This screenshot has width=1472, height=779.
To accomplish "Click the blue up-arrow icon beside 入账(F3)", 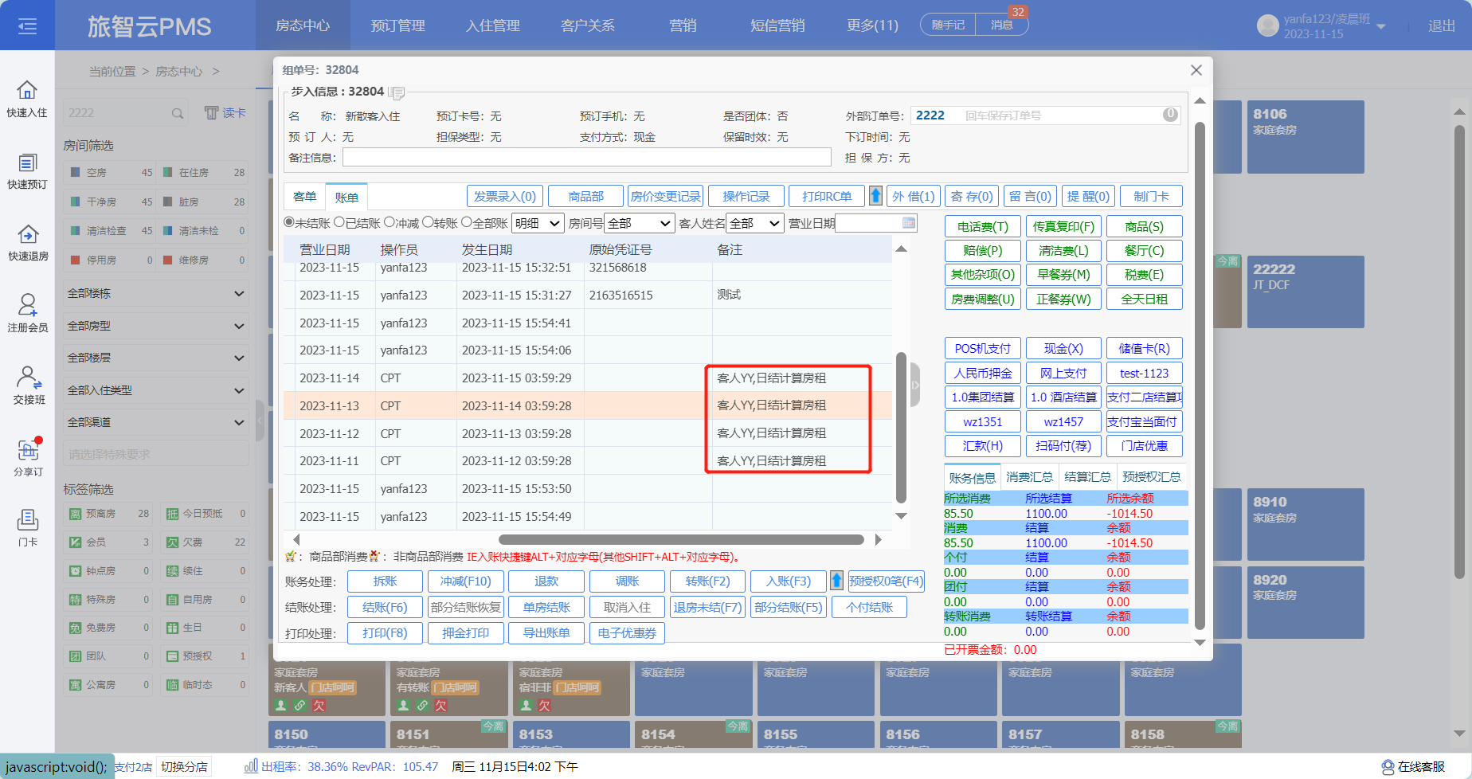I will click(x=836, y=581).
